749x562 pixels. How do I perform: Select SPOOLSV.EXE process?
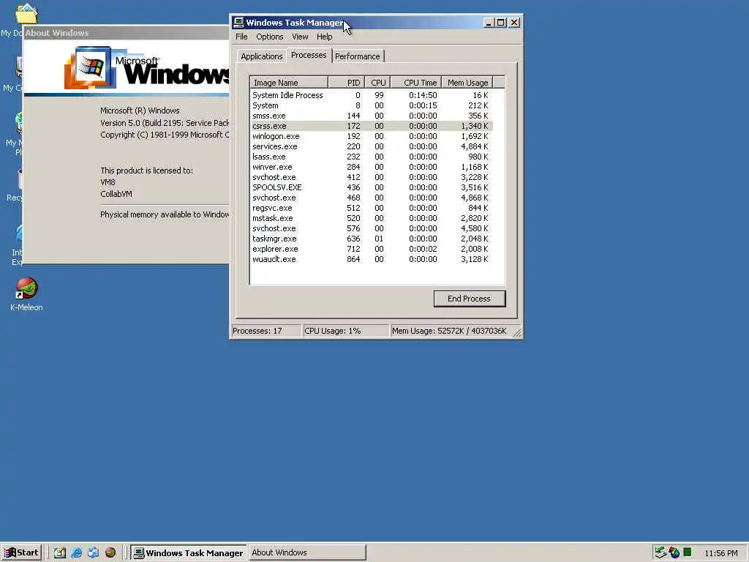coord(371,187)
